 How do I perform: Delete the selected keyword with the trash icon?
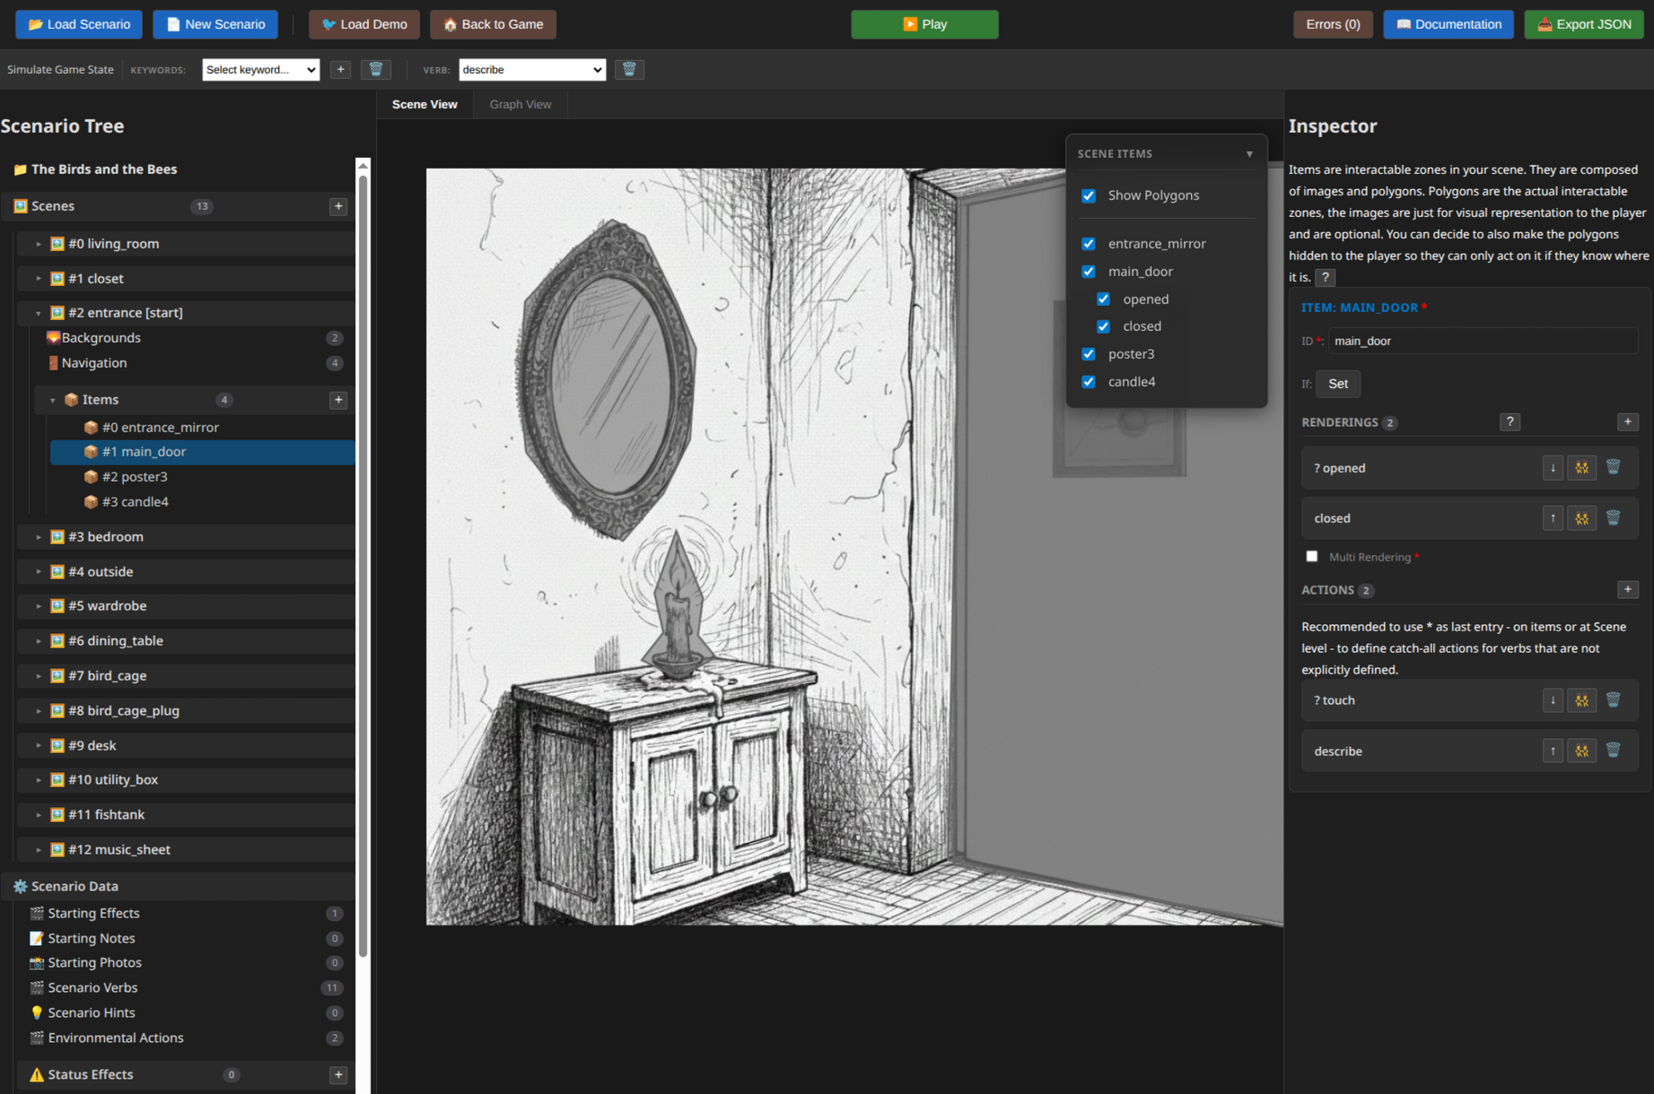point(376,69)
